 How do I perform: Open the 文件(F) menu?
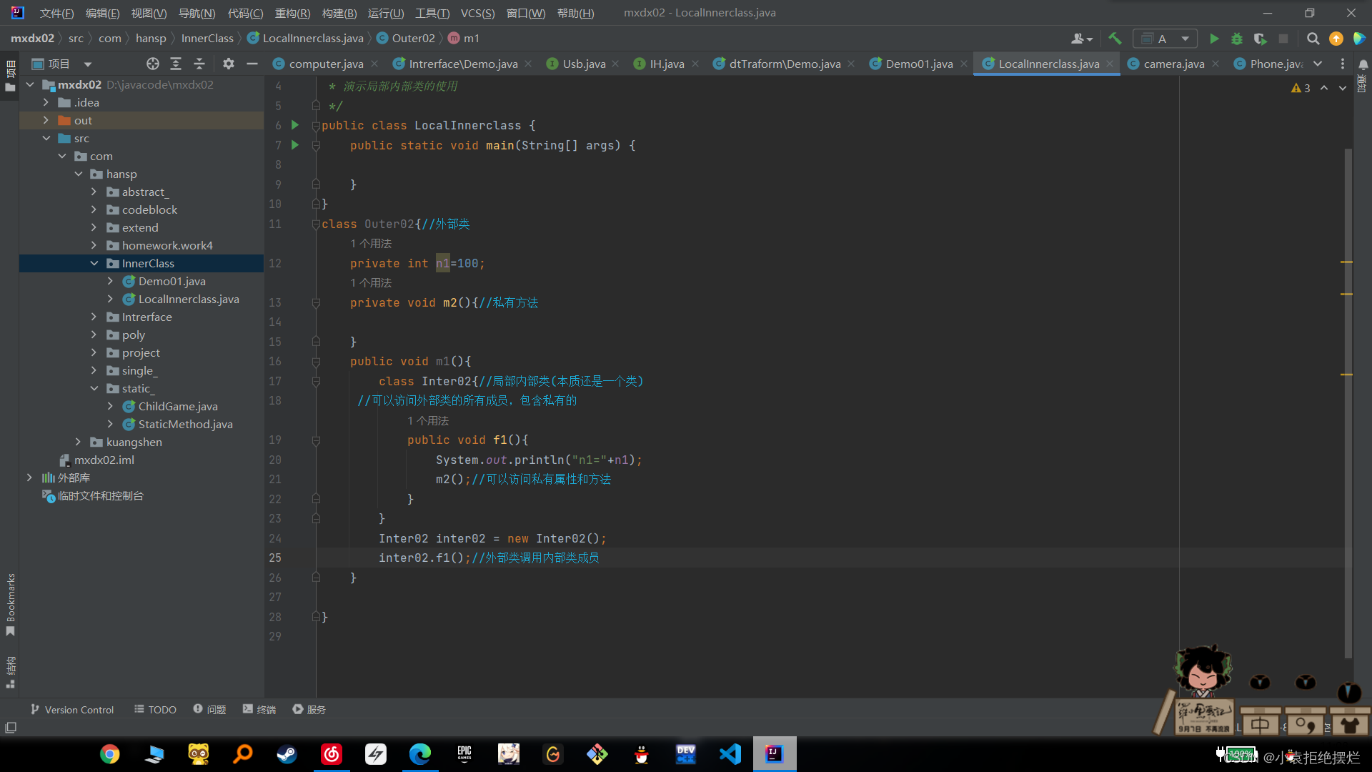(x=56, y=13)
